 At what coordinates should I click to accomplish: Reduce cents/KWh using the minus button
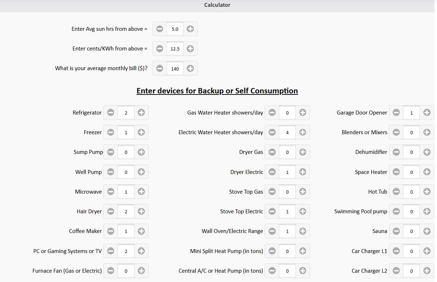160,49
